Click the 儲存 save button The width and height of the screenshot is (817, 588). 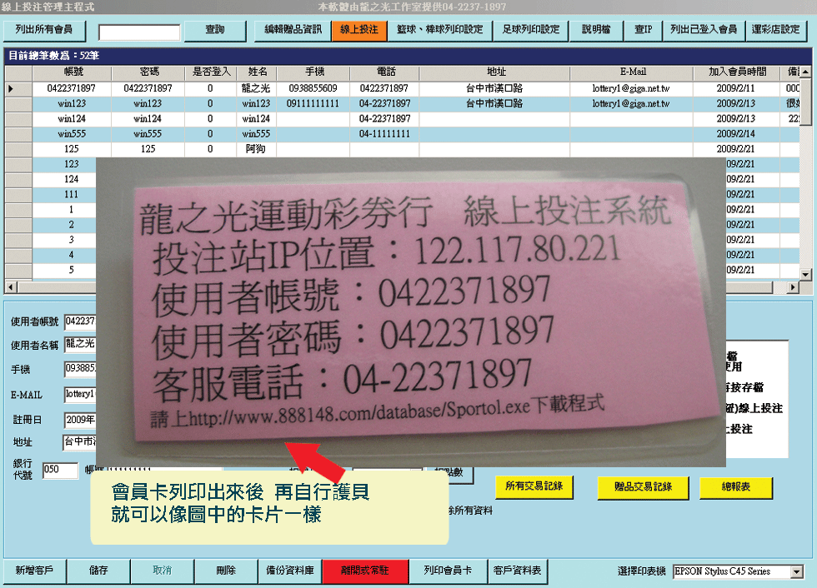point(98,571)
